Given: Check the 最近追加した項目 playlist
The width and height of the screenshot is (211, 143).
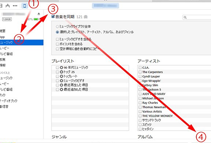Looking at the screenshot, I should tap(57, 89).
